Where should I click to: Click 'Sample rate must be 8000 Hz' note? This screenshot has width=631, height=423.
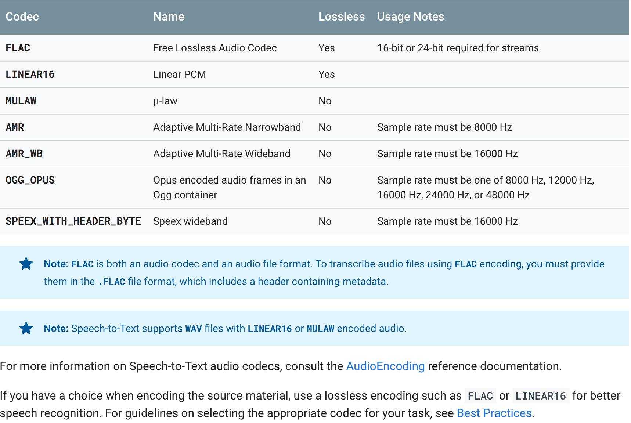(444, 127)
